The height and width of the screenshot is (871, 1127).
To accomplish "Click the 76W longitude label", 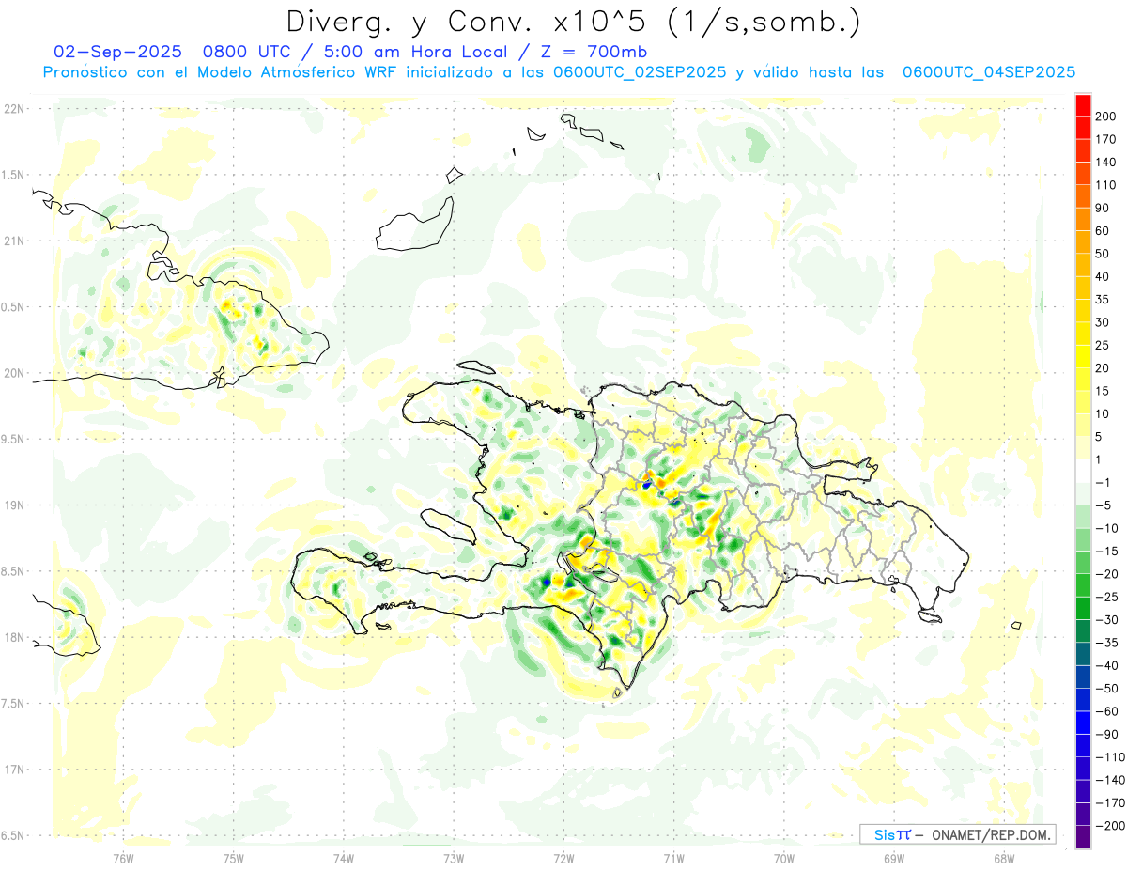I will pos(123,859).
